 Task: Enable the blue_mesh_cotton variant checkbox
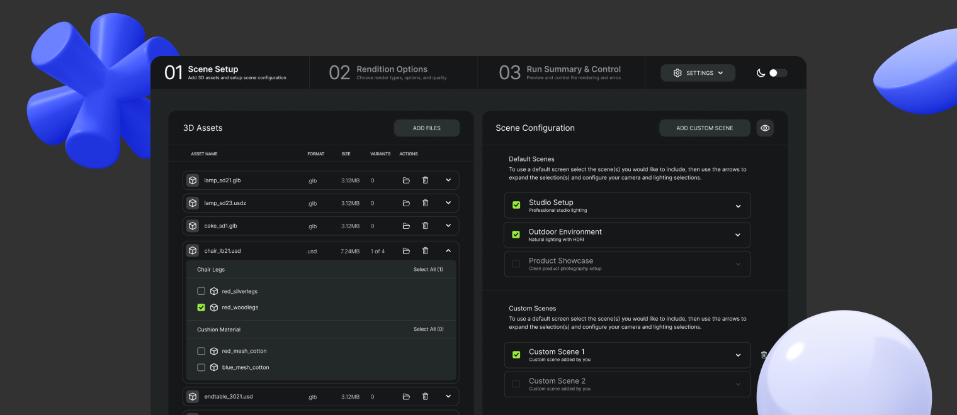tap(201, 367)
